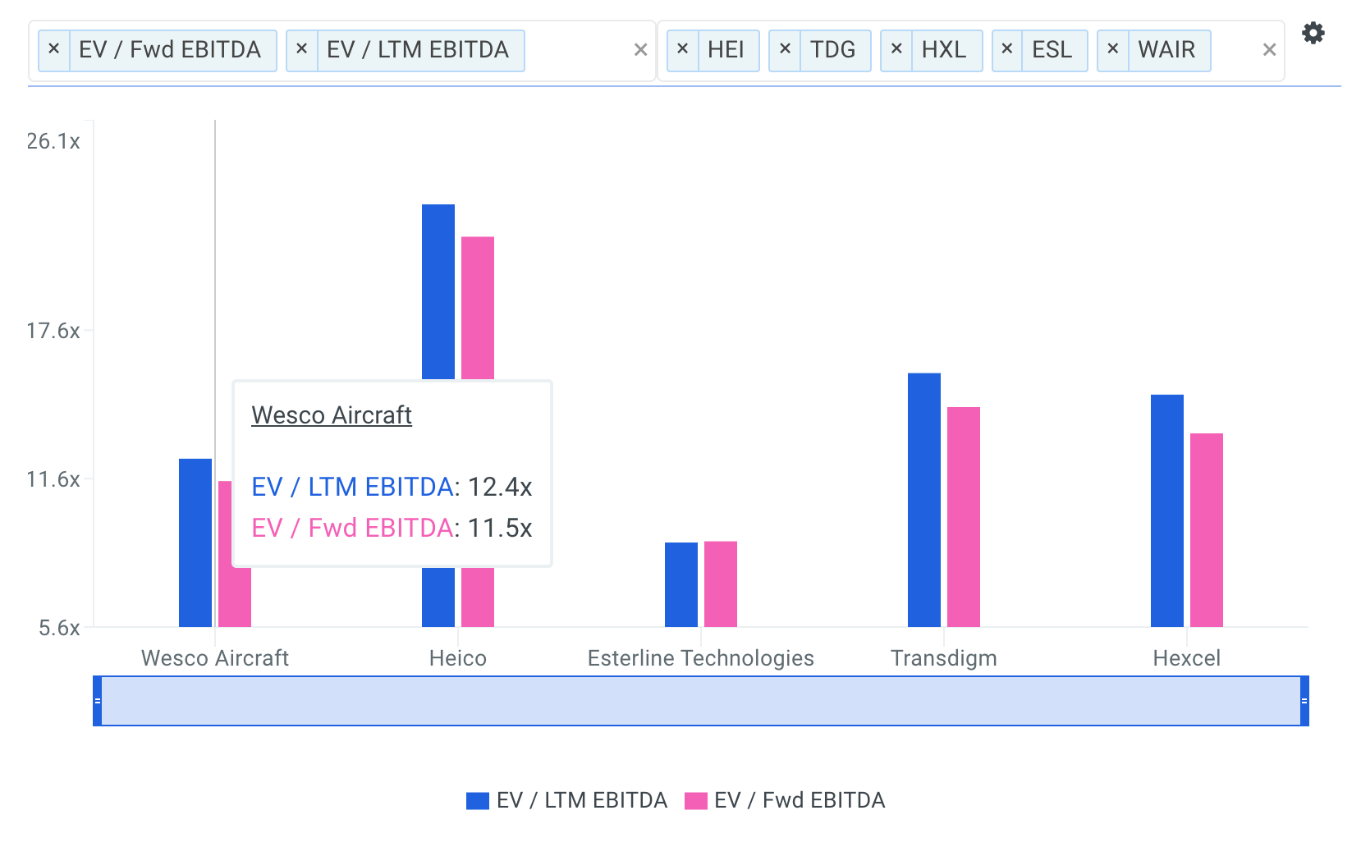Click the range navigator scrollbar area
Screen dimensions: 1361x847
(x=701, y=701)
